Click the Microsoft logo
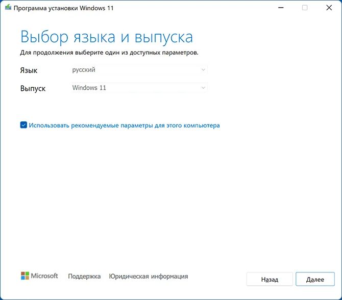 tap(39, 276)
